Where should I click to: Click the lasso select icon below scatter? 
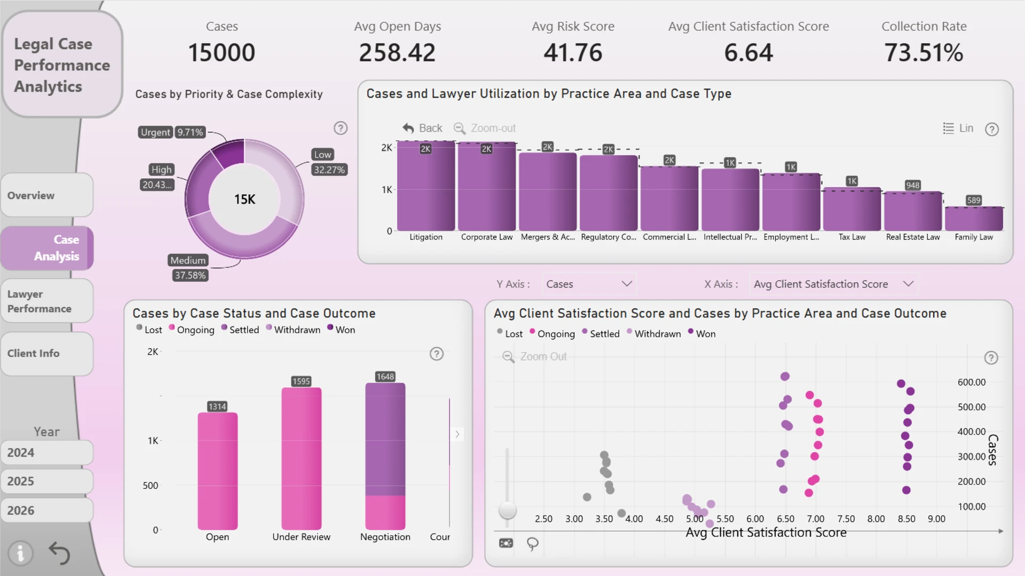pyautogui.click(x=532, y=543)
